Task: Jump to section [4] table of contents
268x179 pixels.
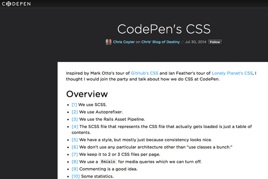Action: click(75, 127)
